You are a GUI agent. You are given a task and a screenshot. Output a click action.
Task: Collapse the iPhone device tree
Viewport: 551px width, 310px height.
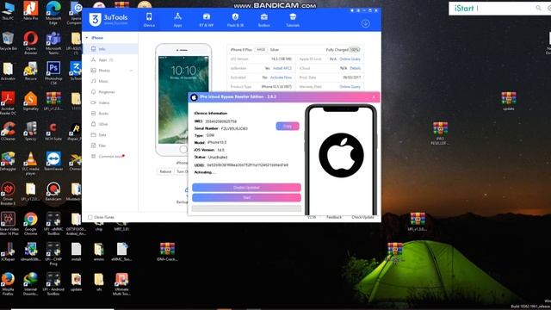(87, 38)
